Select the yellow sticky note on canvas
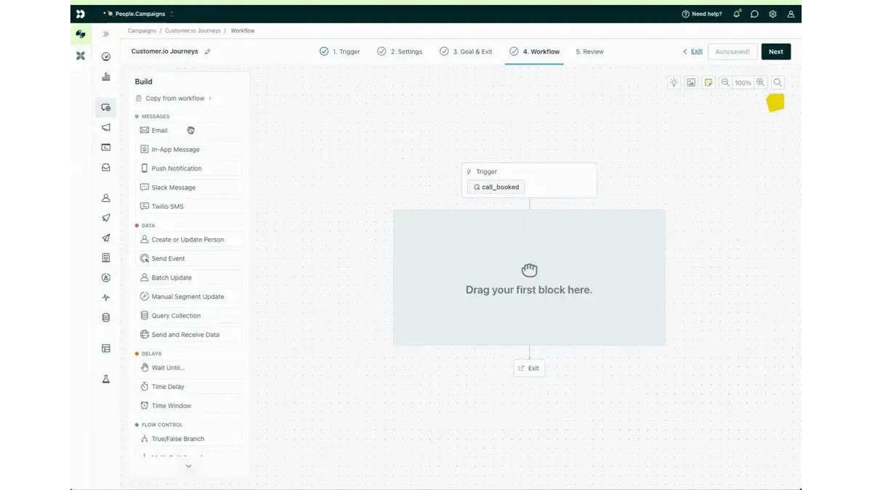The image size is (872, 490). coord(775,102)
